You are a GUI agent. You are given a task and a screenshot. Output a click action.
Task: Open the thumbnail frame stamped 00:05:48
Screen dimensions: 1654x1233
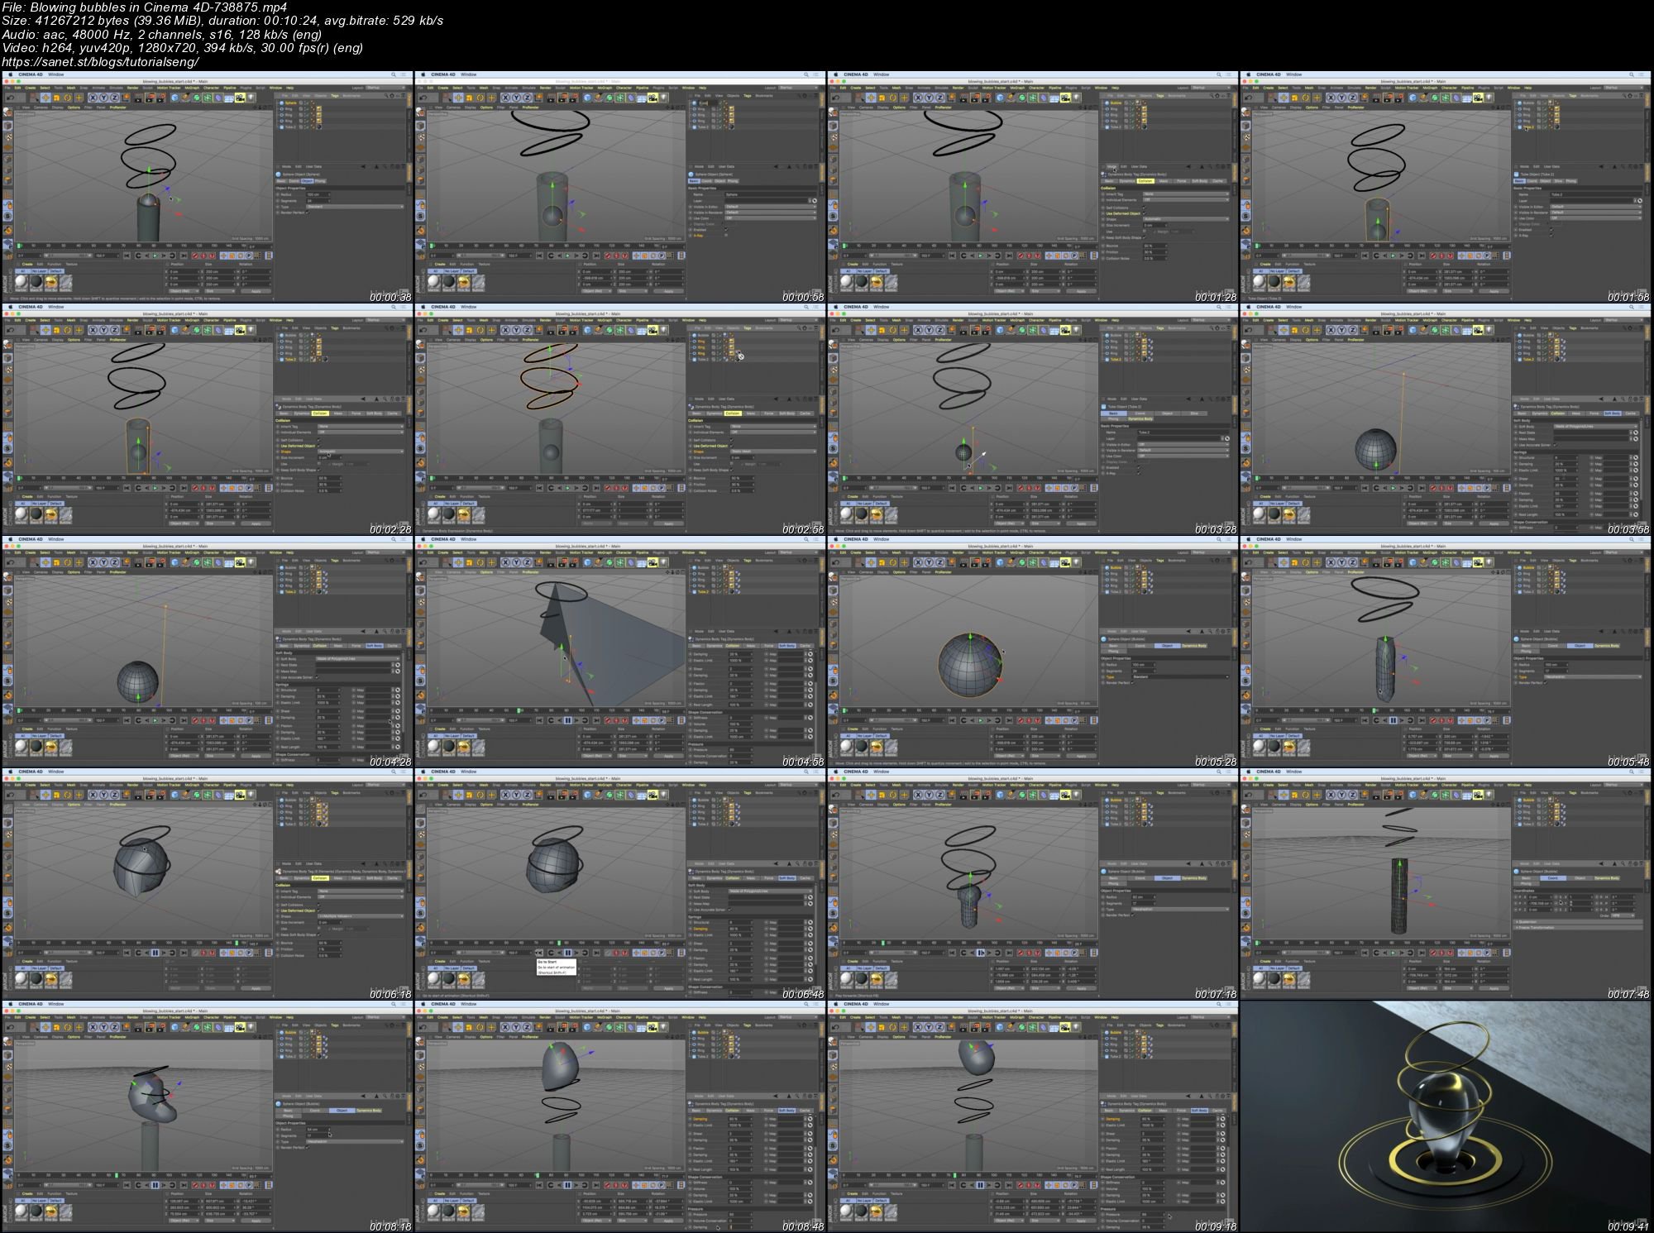point(1446,652)
